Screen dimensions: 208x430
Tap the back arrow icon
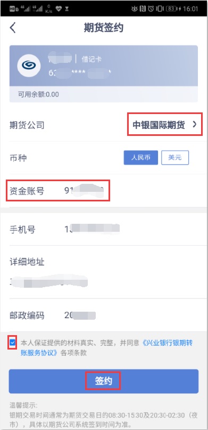tap(13, 28)
